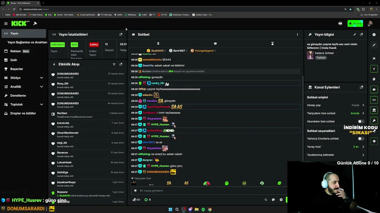
Task: Expand the Stüdyo sidebar section
Action: pos(42,78)
